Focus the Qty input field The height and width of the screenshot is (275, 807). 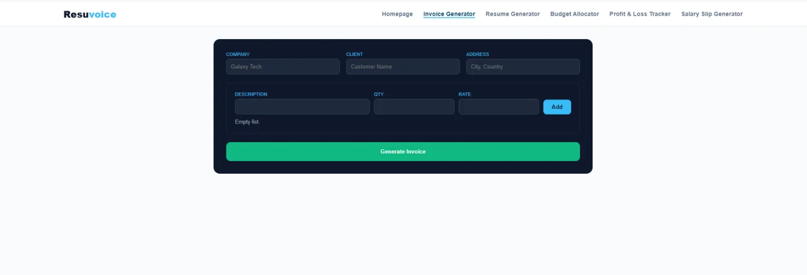[414, 107]
